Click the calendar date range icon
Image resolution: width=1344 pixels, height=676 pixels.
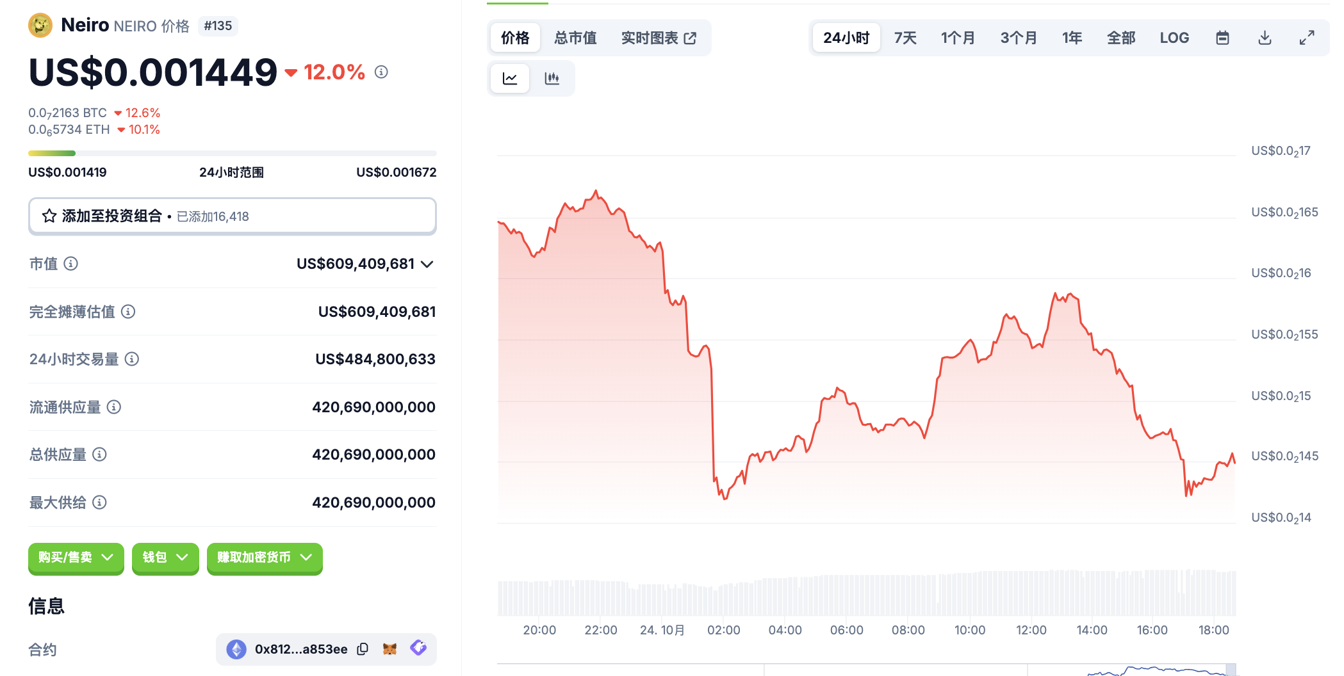tap(1222, 38)
